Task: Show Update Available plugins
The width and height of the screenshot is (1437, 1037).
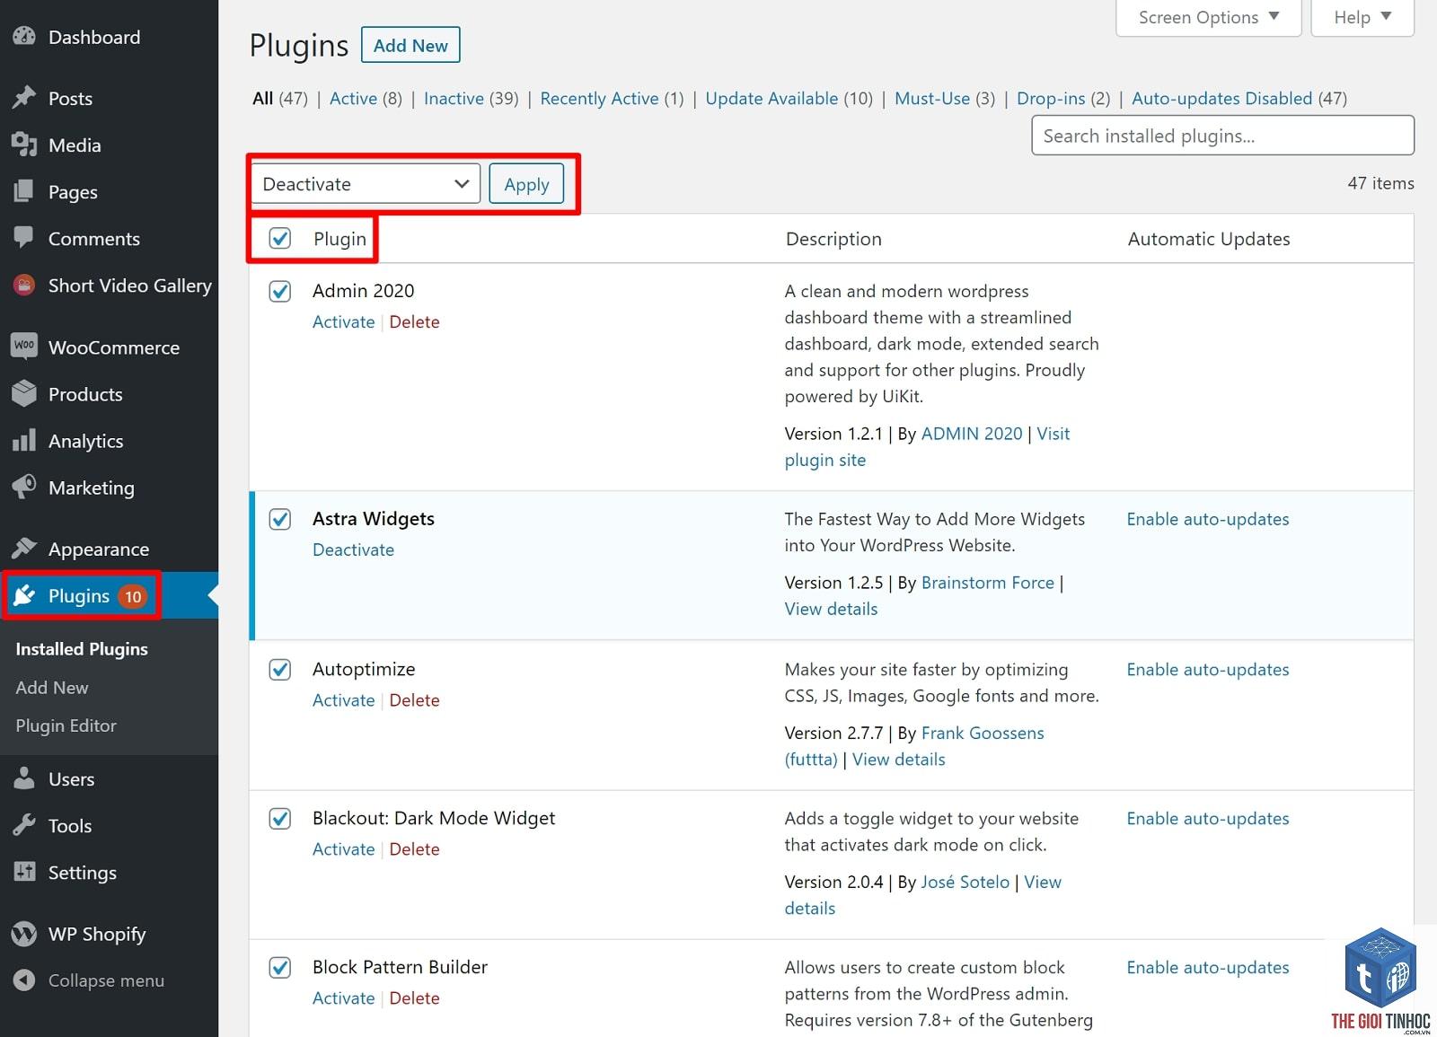Action: 789,98
